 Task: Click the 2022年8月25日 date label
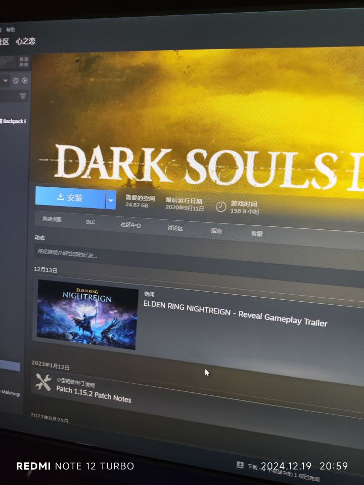(50, 418)
